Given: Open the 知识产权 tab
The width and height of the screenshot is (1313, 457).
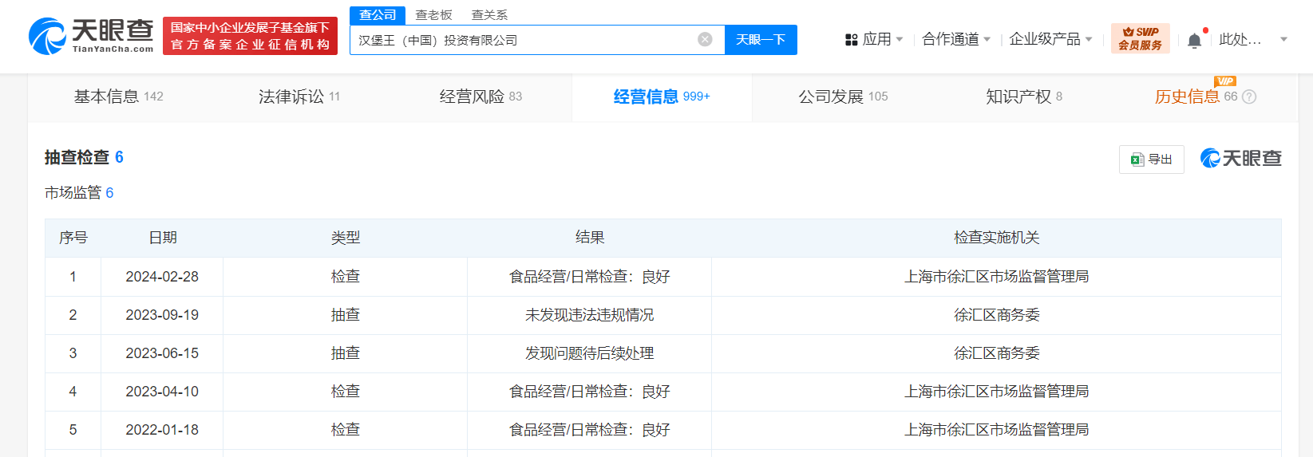Looking at the screenshot, I should tap(1024, 97).
